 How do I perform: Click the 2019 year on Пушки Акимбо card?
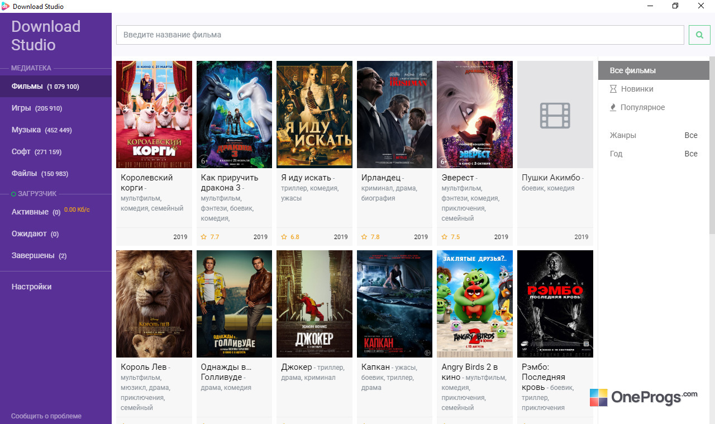[x=581, y=237]
